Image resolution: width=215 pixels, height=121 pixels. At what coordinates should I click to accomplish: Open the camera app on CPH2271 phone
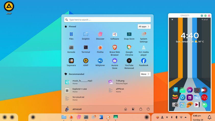175,105
